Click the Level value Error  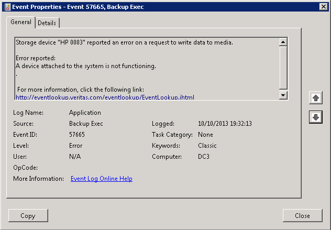coord(75,146)
